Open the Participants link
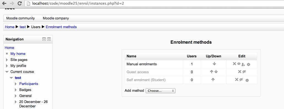This screenshot has height=109, width=284. pyautogui.click(x=29, y=84)
